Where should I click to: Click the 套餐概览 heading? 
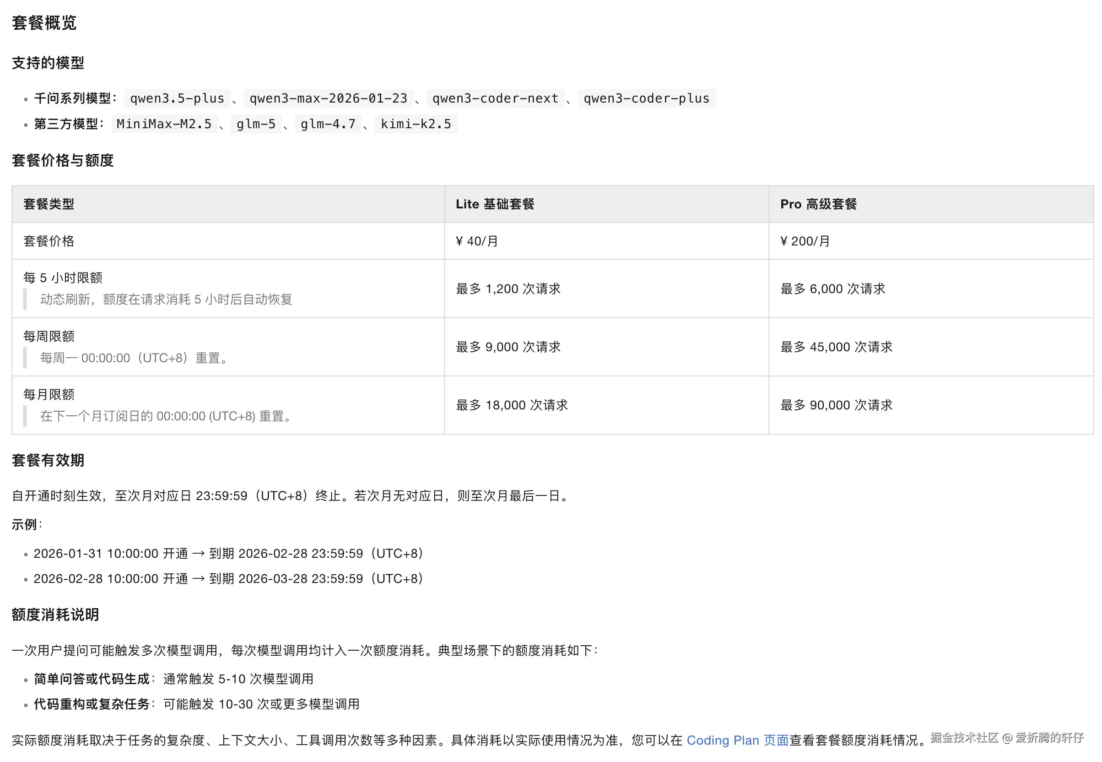pyautogui.click(x=44, y=22)
